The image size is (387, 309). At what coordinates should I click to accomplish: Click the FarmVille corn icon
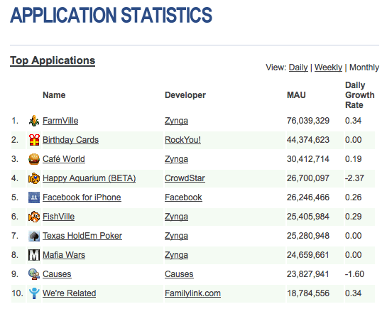click(34, 121)
